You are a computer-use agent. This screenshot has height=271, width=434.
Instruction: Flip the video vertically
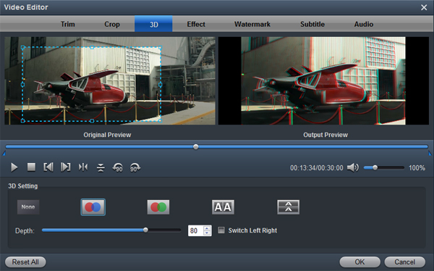click(x=101, y=167)
